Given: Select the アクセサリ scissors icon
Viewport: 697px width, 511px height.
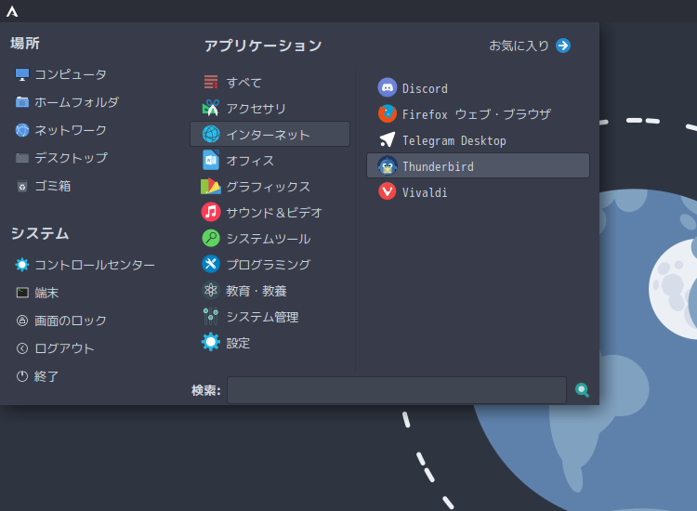Looking at the screenshot, I should tap(211, 108).
